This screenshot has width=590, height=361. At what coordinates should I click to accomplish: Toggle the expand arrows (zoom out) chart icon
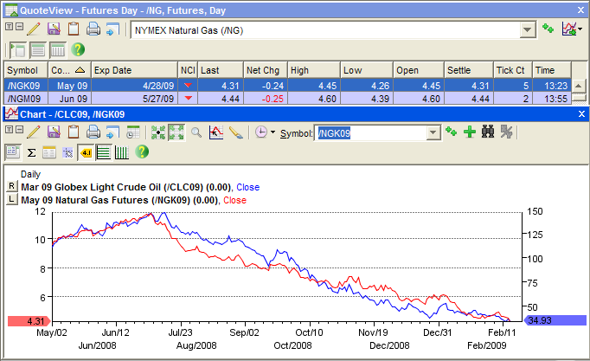pyautogui.click(x=176, y=132)
